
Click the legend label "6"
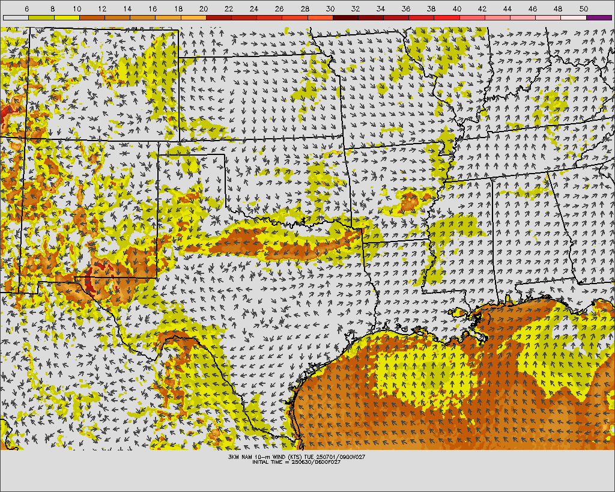coord(26,8)
